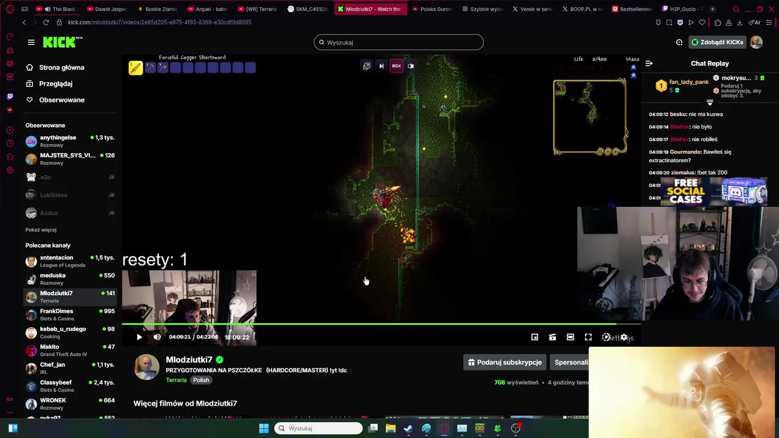The height and width of the screenshot is (438, 779).
Task: Switch to The Black browser tab
Action: tap(57, 9)
